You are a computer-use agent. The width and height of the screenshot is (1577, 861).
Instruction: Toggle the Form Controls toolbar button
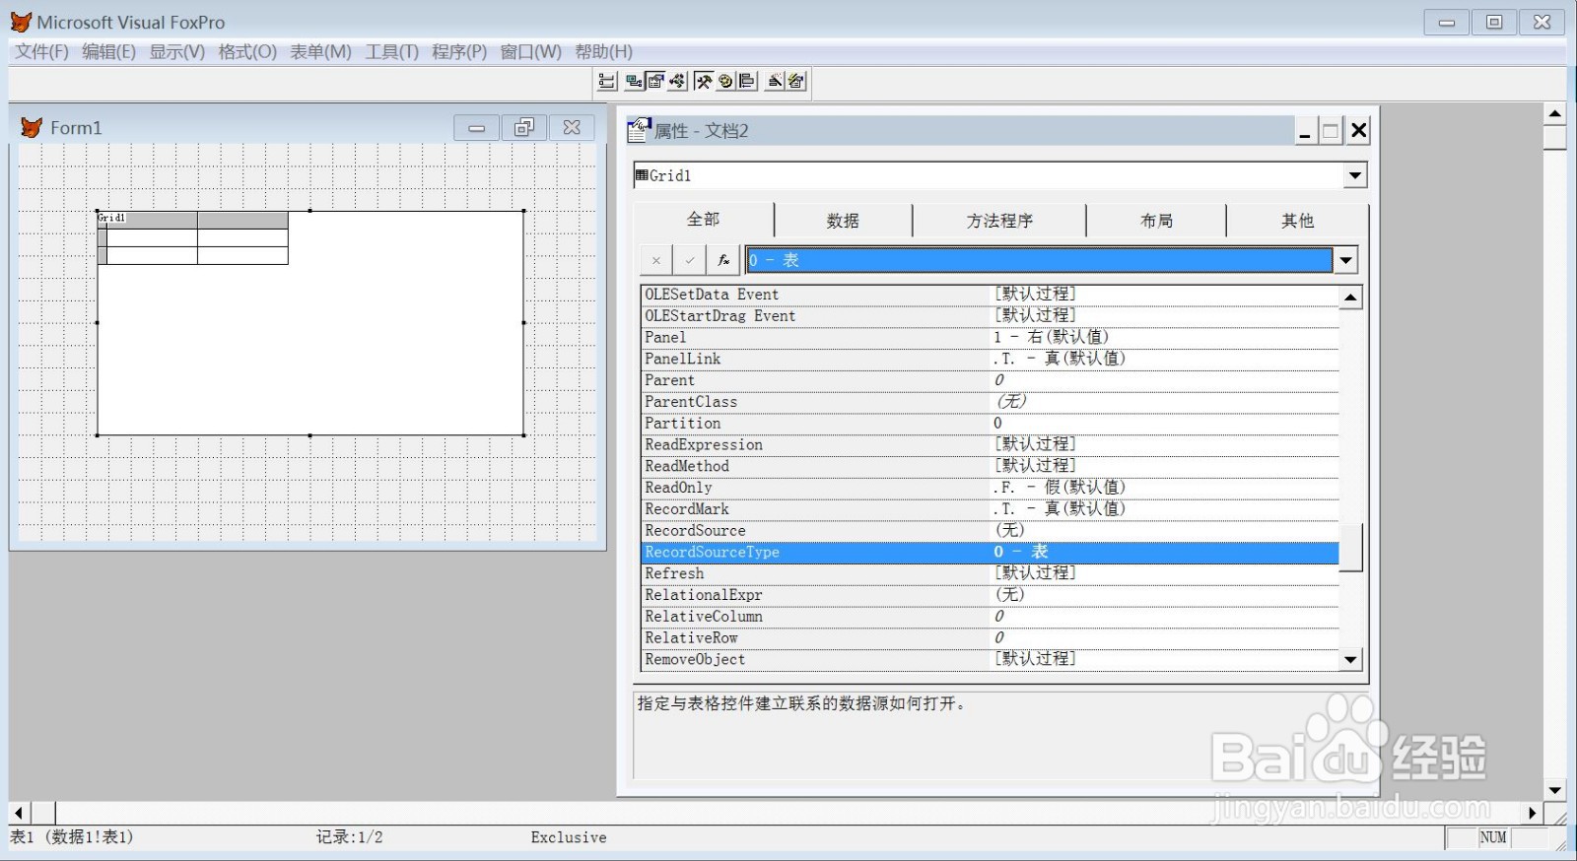(704, 81)
